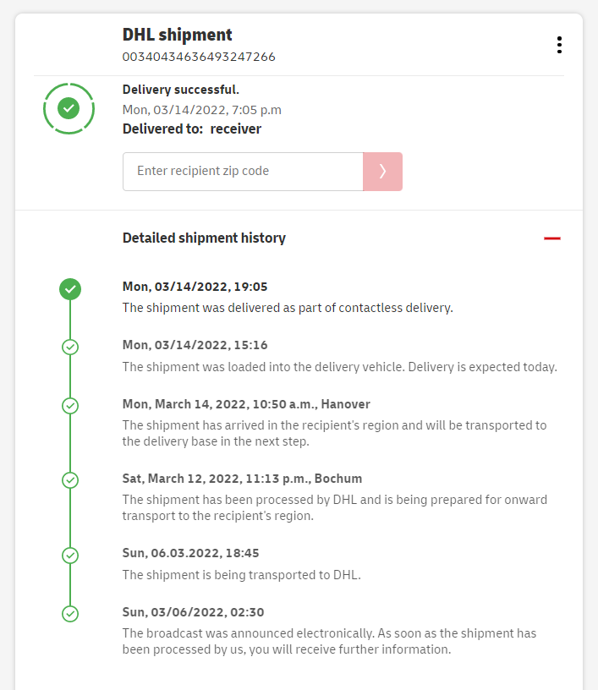Submit the zip code with the arrow button

(382, 172)
